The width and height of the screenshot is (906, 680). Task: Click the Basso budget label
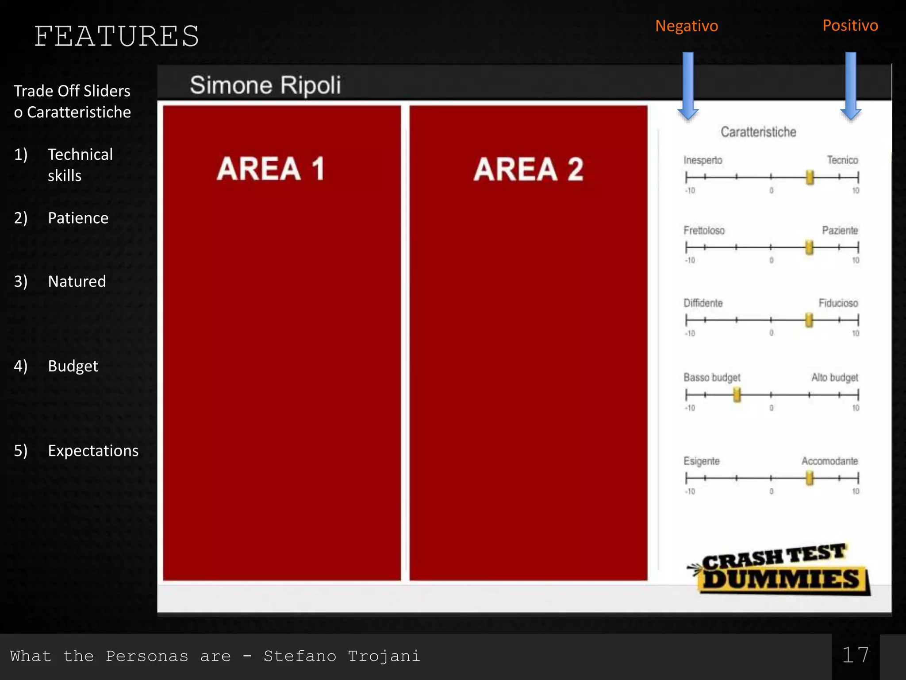pyautogui.click(x=712, y=378)
